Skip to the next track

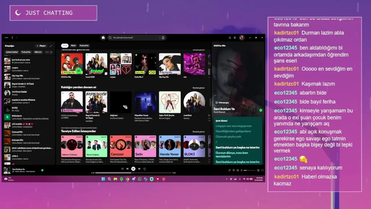pos(139,169)
